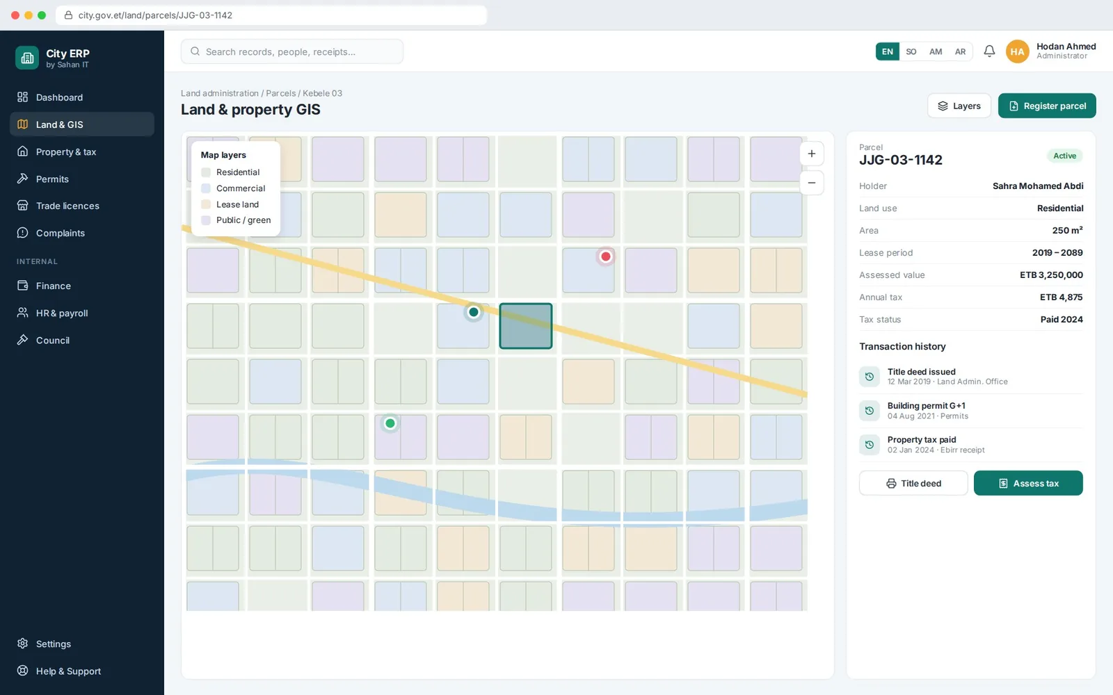Click the Finance wallet icon

[23, 286]
